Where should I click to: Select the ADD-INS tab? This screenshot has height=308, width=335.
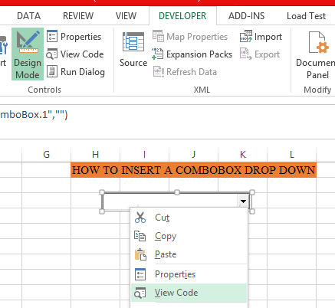[x=246, y=16]
